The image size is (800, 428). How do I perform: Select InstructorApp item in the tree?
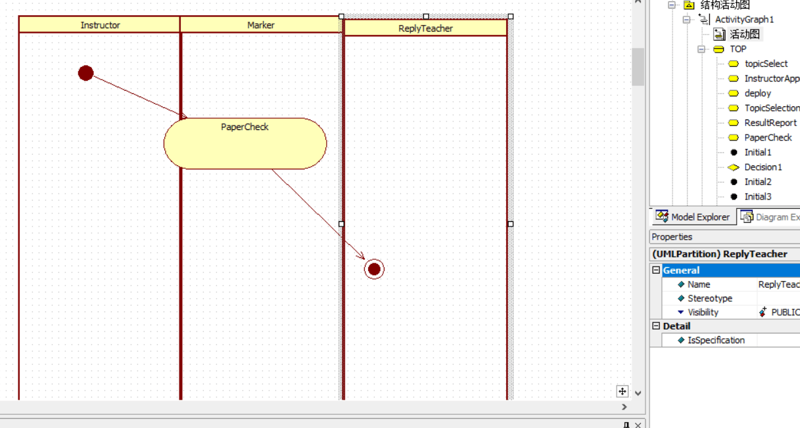pos(772,79)
